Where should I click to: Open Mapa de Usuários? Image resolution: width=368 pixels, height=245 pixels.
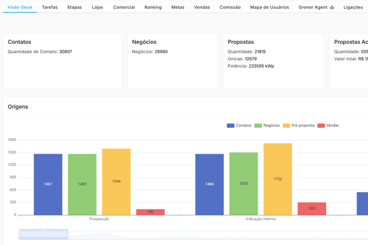(269, 7)
